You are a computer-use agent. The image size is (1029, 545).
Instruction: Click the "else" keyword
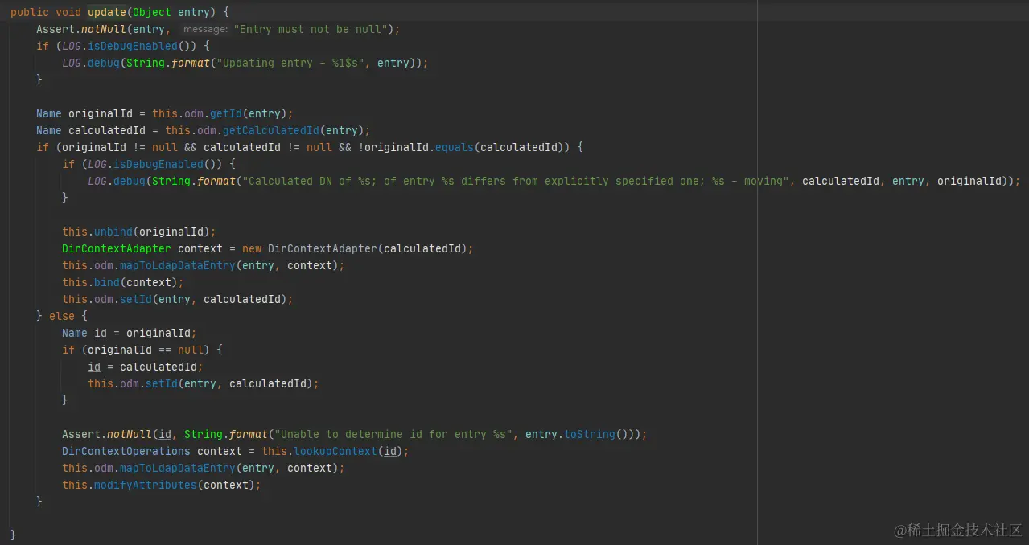(62, 316)
